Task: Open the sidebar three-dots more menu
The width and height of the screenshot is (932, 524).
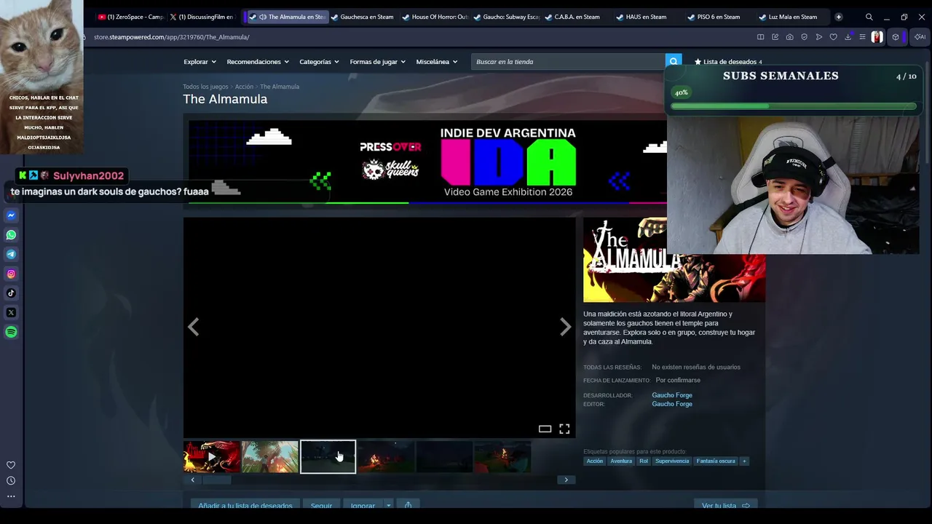Action: 11,496
